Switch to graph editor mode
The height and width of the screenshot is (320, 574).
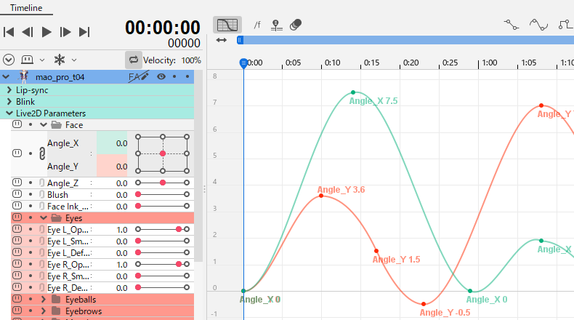(227, 25)
